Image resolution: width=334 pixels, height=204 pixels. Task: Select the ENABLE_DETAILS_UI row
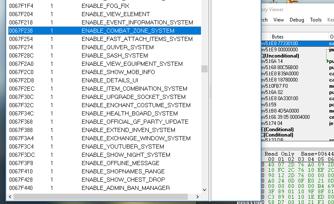click(104, 80)
